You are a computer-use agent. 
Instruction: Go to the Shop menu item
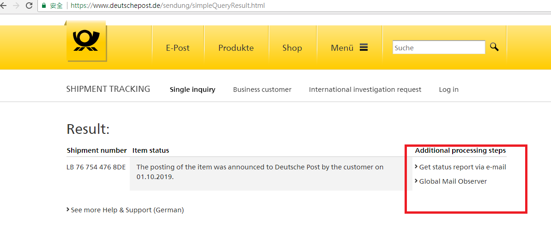pos(292,48)
